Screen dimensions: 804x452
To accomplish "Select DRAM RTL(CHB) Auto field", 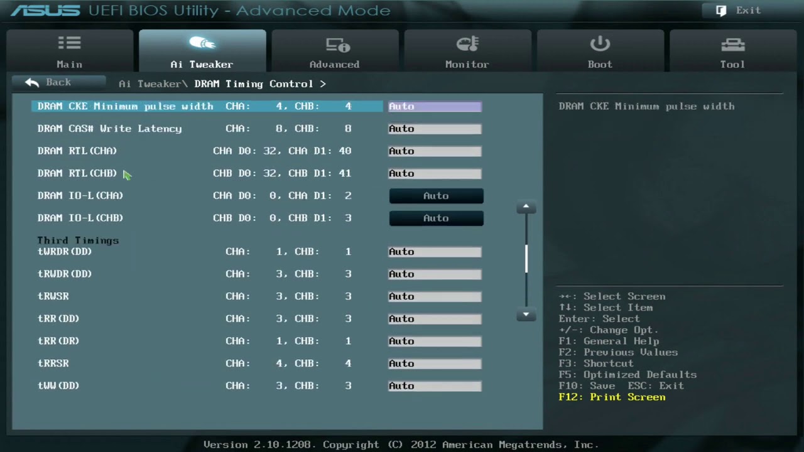I will 435,173.
